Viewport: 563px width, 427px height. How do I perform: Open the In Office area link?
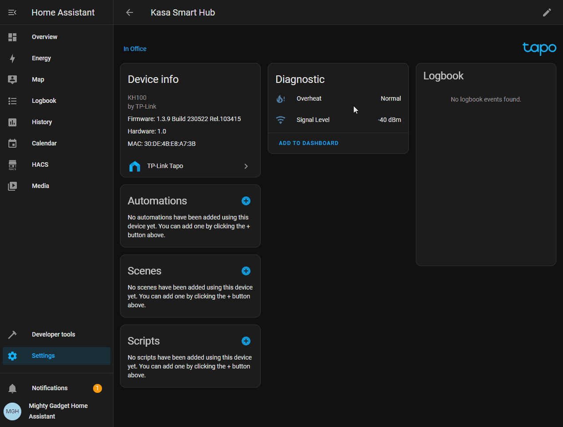pyautogui.click(x=135, y=49)
